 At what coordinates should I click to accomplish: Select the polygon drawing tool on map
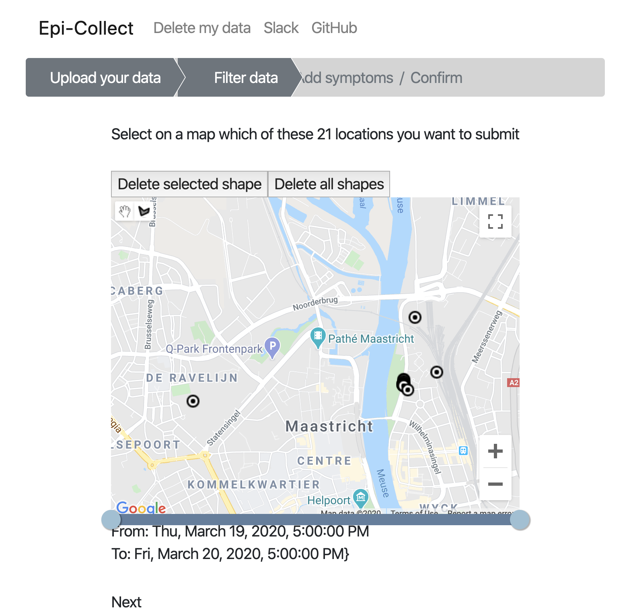pos(143,211)
